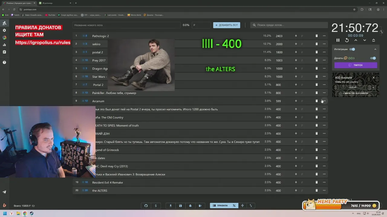Dismiss the 400 Аноним donation card
This screenshot has height=217, width=387.
click(374, 78)
